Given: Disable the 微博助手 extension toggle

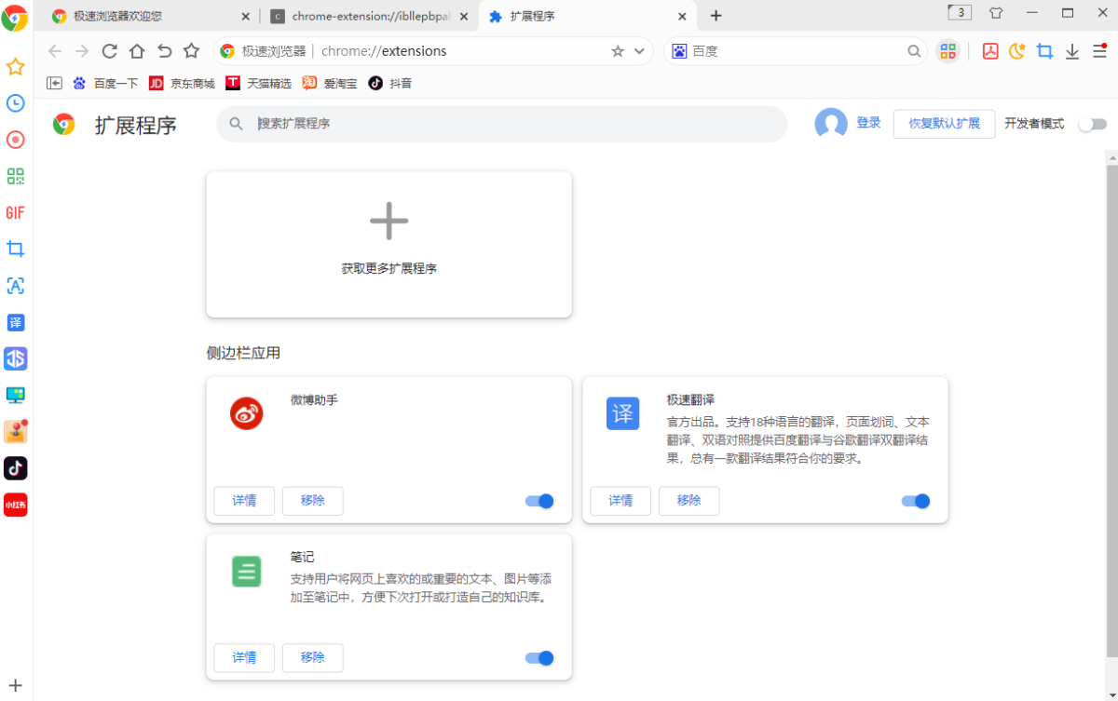Looking at the screenshot, I should (539, 501).
